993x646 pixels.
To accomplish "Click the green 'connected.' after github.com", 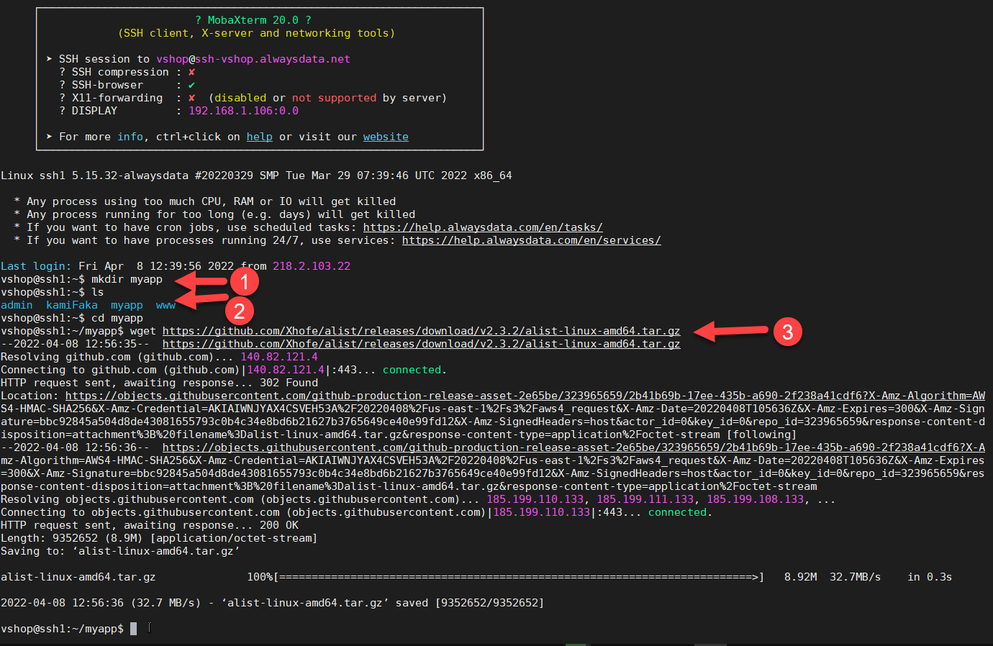I will (415, 370).
